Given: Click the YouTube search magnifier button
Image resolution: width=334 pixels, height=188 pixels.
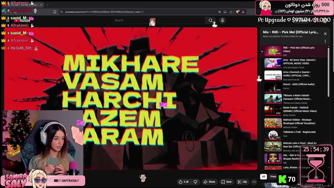Looking at the screenshot, I should [x=211, y=20].
